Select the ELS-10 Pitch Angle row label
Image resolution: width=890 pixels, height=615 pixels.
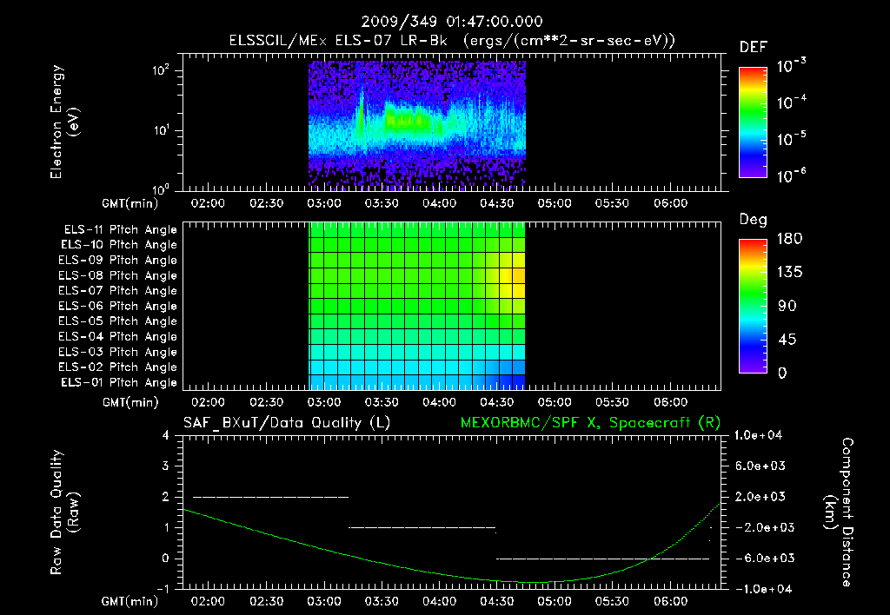point(119,245)
